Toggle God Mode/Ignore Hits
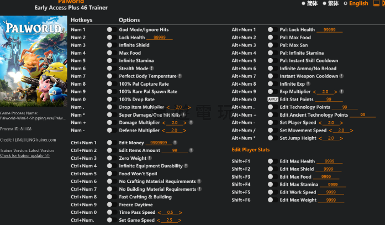This screenshot has height=225, width=385. point(112,29)
